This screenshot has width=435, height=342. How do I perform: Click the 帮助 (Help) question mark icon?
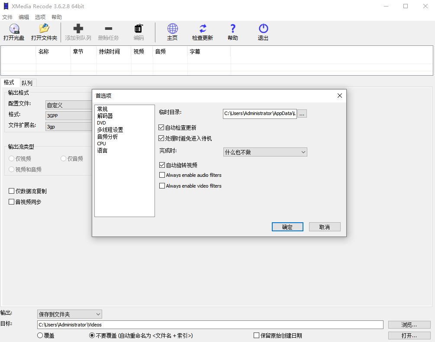click(232, 32)
